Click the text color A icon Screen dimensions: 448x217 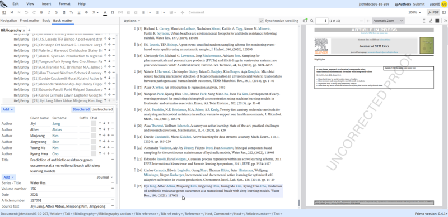tap(105, 12)
